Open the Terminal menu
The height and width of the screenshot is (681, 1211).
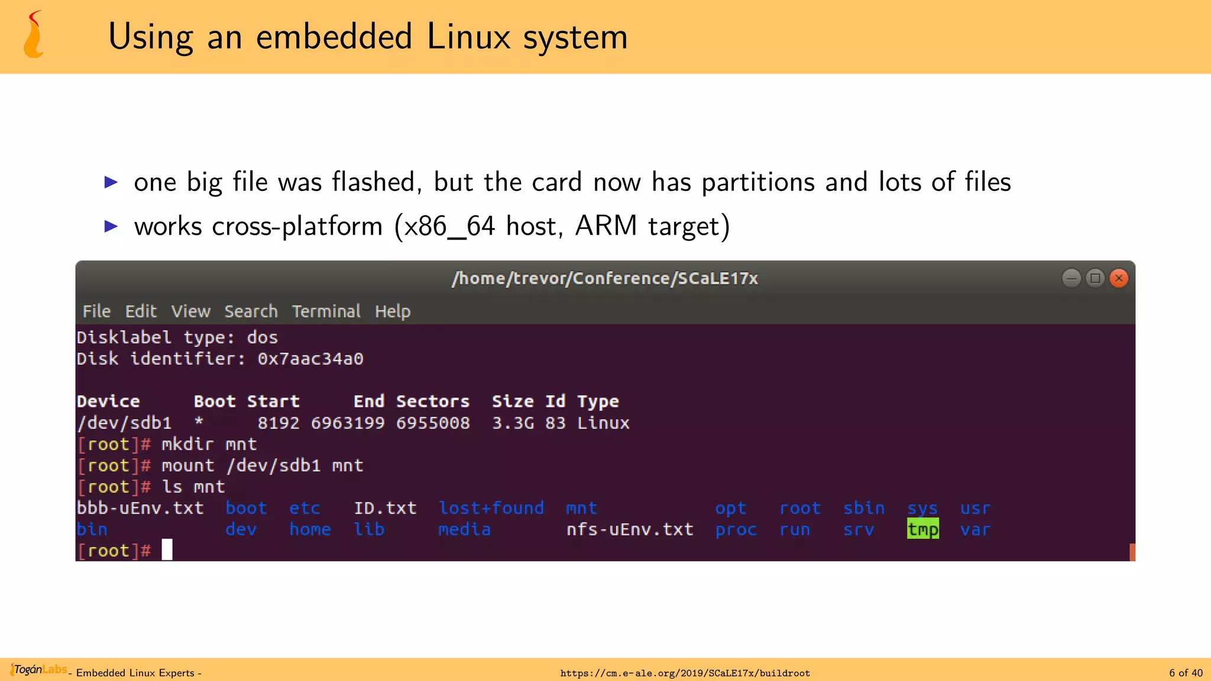click(326, 311)
